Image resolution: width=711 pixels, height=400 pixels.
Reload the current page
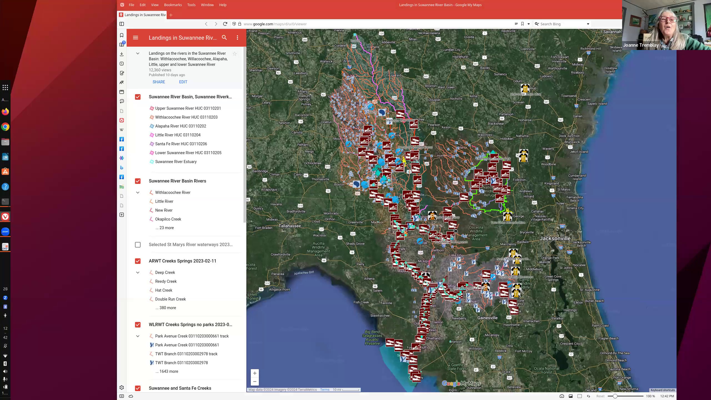point(225,24)
